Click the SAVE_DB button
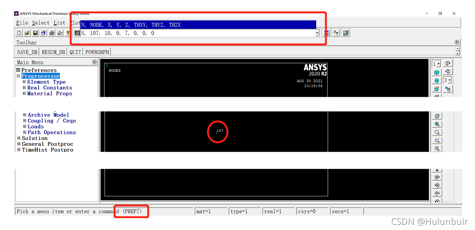The width and height of the screenshot is (475, 230). pyautogui.click(x=27, y=52)
